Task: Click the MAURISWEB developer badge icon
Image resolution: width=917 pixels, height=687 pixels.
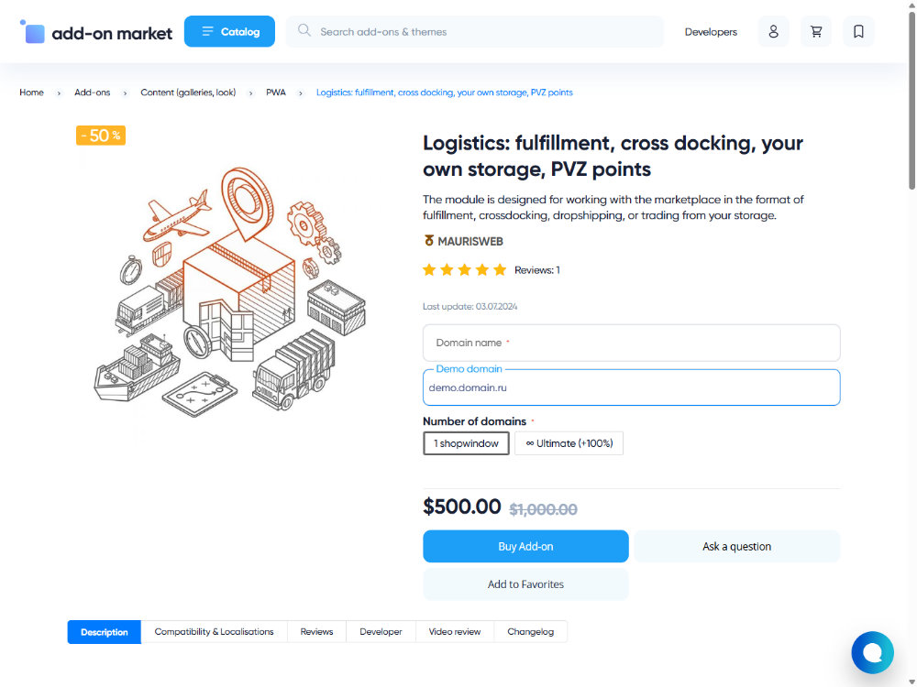Action: [428, 241]
